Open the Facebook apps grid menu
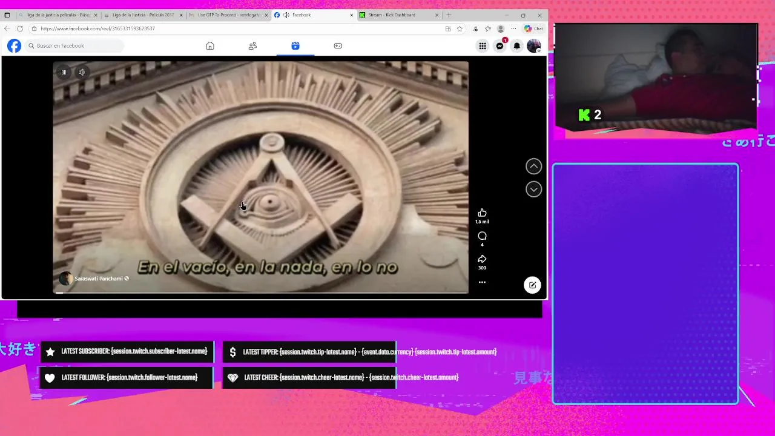The image size is (775, 436). [x=483, y=46]
